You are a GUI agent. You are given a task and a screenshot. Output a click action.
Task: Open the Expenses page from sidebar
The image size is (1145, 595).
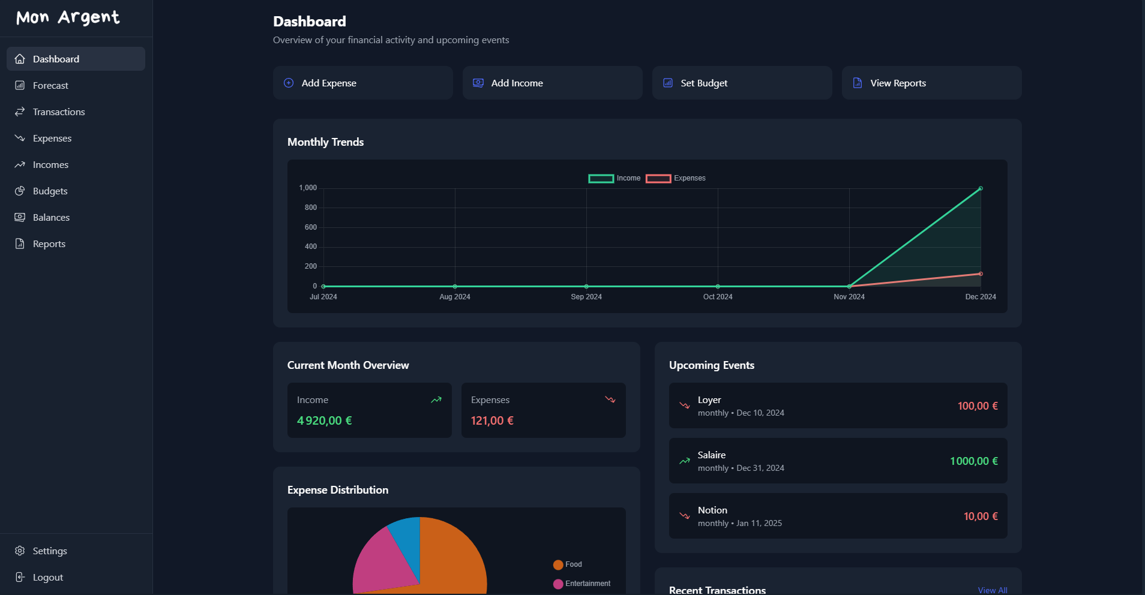click(52, 138)
